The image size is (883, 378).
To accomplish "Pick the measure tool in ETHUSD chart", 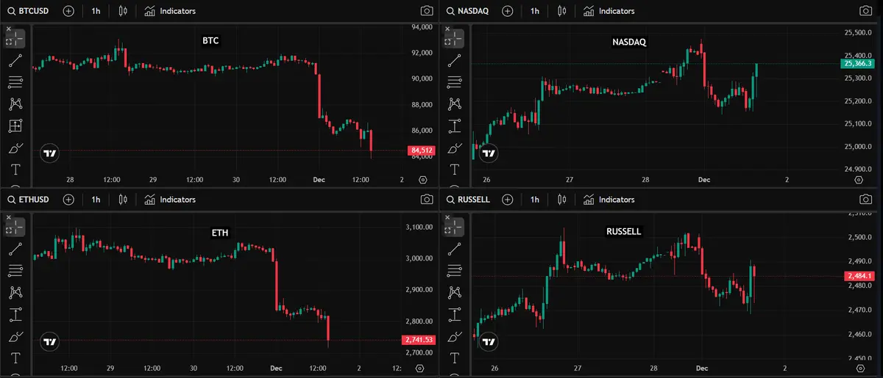I will (x=16, y=315).
